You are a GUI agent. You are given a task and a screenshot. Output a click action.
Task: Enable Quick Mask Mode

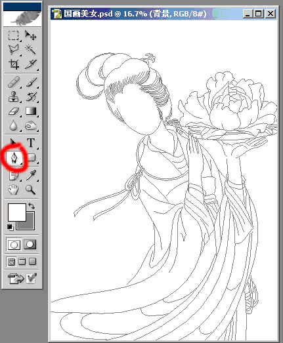pyautogui.click(x=30, y=245)
